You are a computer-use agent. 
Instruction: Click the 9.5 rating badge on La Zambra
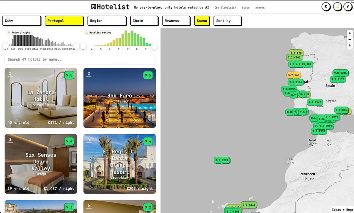tap(69, 75)
